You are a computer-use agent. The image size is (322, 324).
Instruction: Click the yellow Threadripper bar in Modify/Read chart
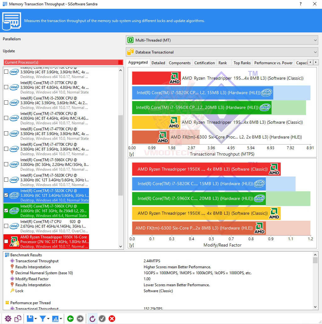tap(206, 213)
